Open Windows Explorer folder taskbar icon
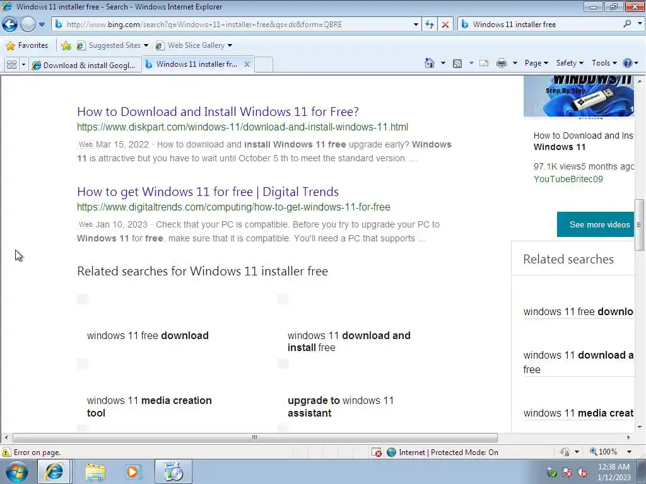The height and width of the screenshot is (484, 646). click(x=95, y=471)
